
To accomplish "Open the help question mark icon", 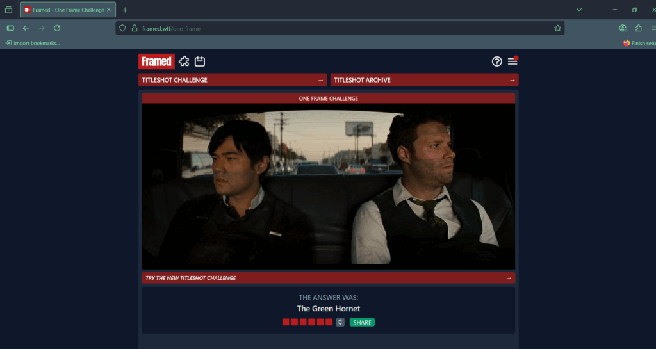I will pyautogui.click(x=496, y=61).
